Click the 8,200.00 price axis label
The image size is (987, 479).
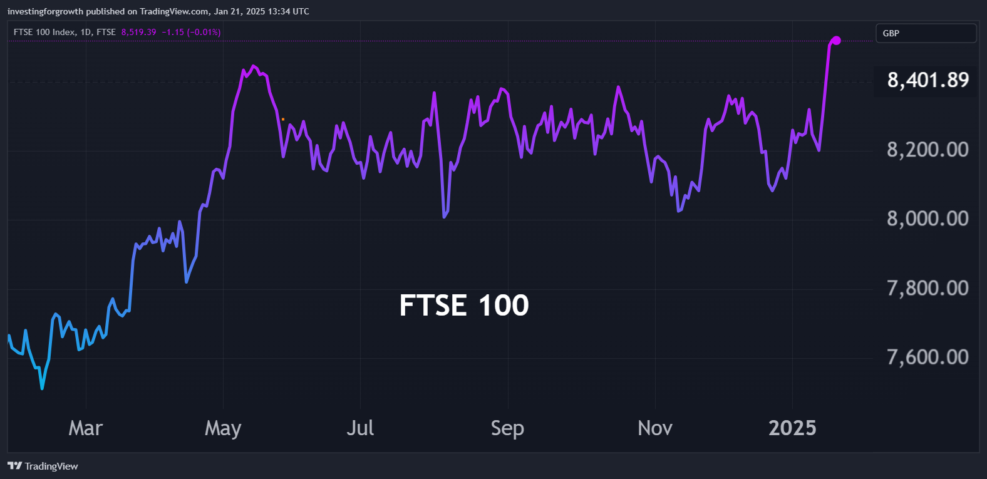[x=928, y=150]
